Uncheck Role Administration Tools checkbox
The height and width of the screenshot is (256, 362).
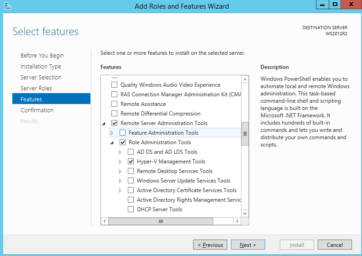pos(123,142)
